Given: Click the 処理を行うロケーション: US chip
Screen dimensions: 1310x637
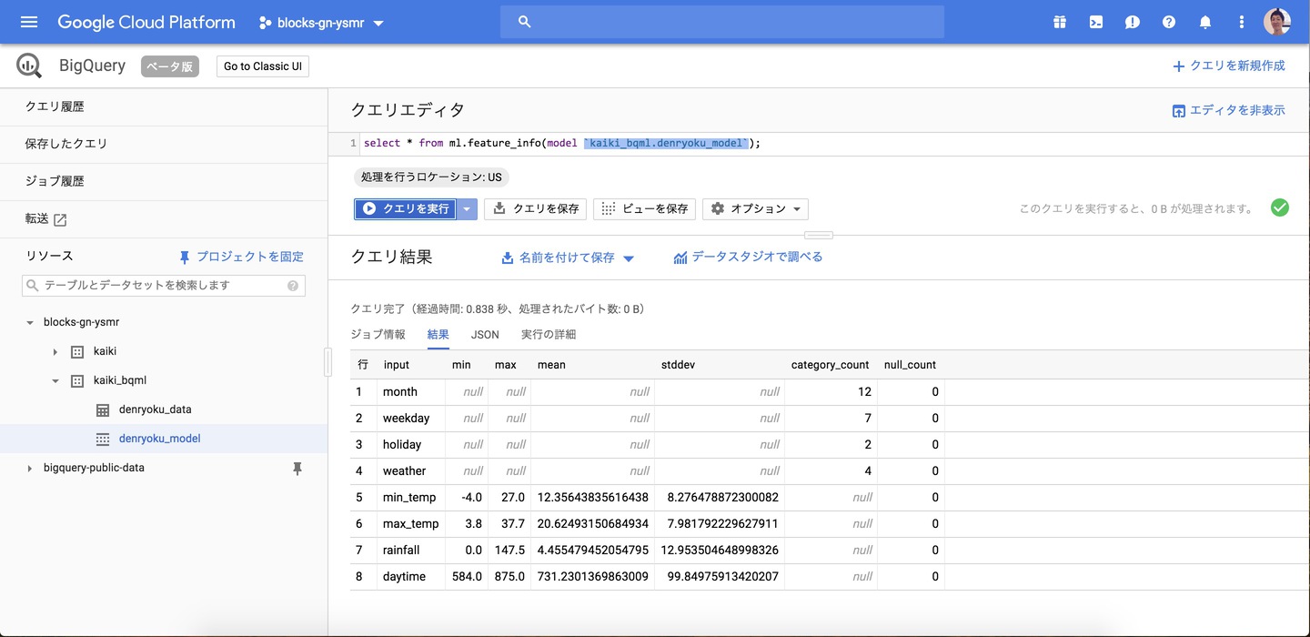Looking at the screenshot, I should coord(431,177).
